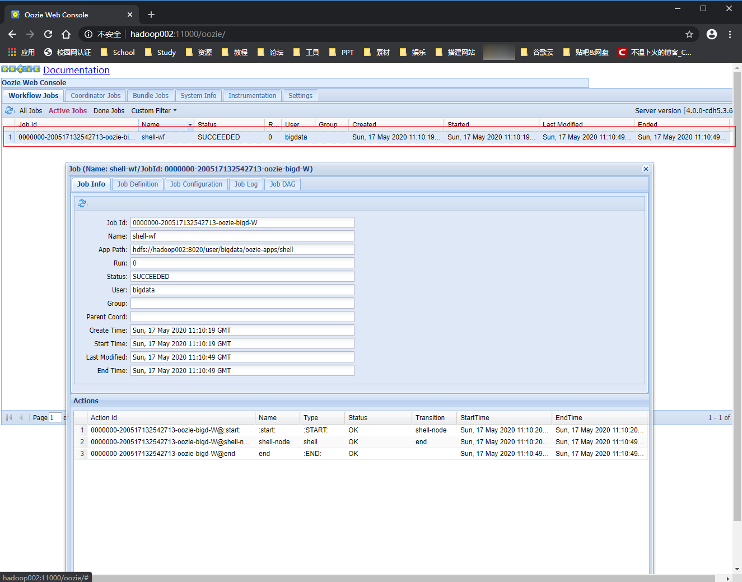Click the Parent Coord input field
The image size is (742, 582).
[242, 316]
